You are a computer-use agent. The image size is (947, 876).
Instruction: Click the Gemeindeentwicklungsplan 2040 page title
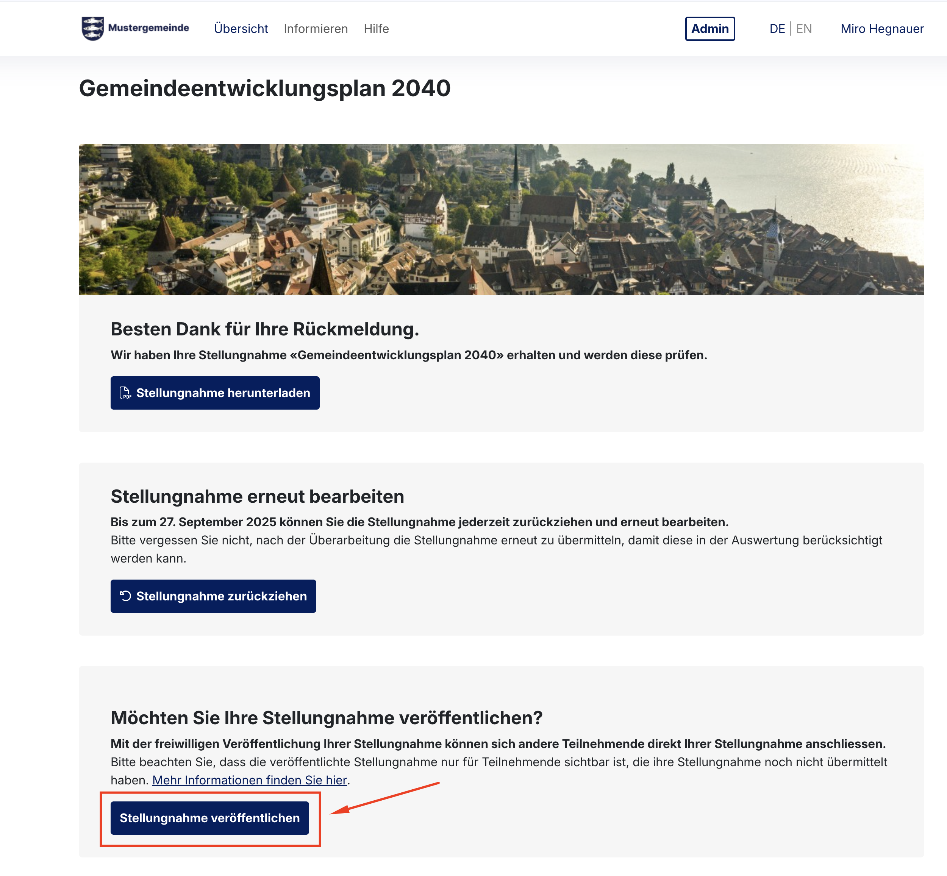tap(265, 88)
